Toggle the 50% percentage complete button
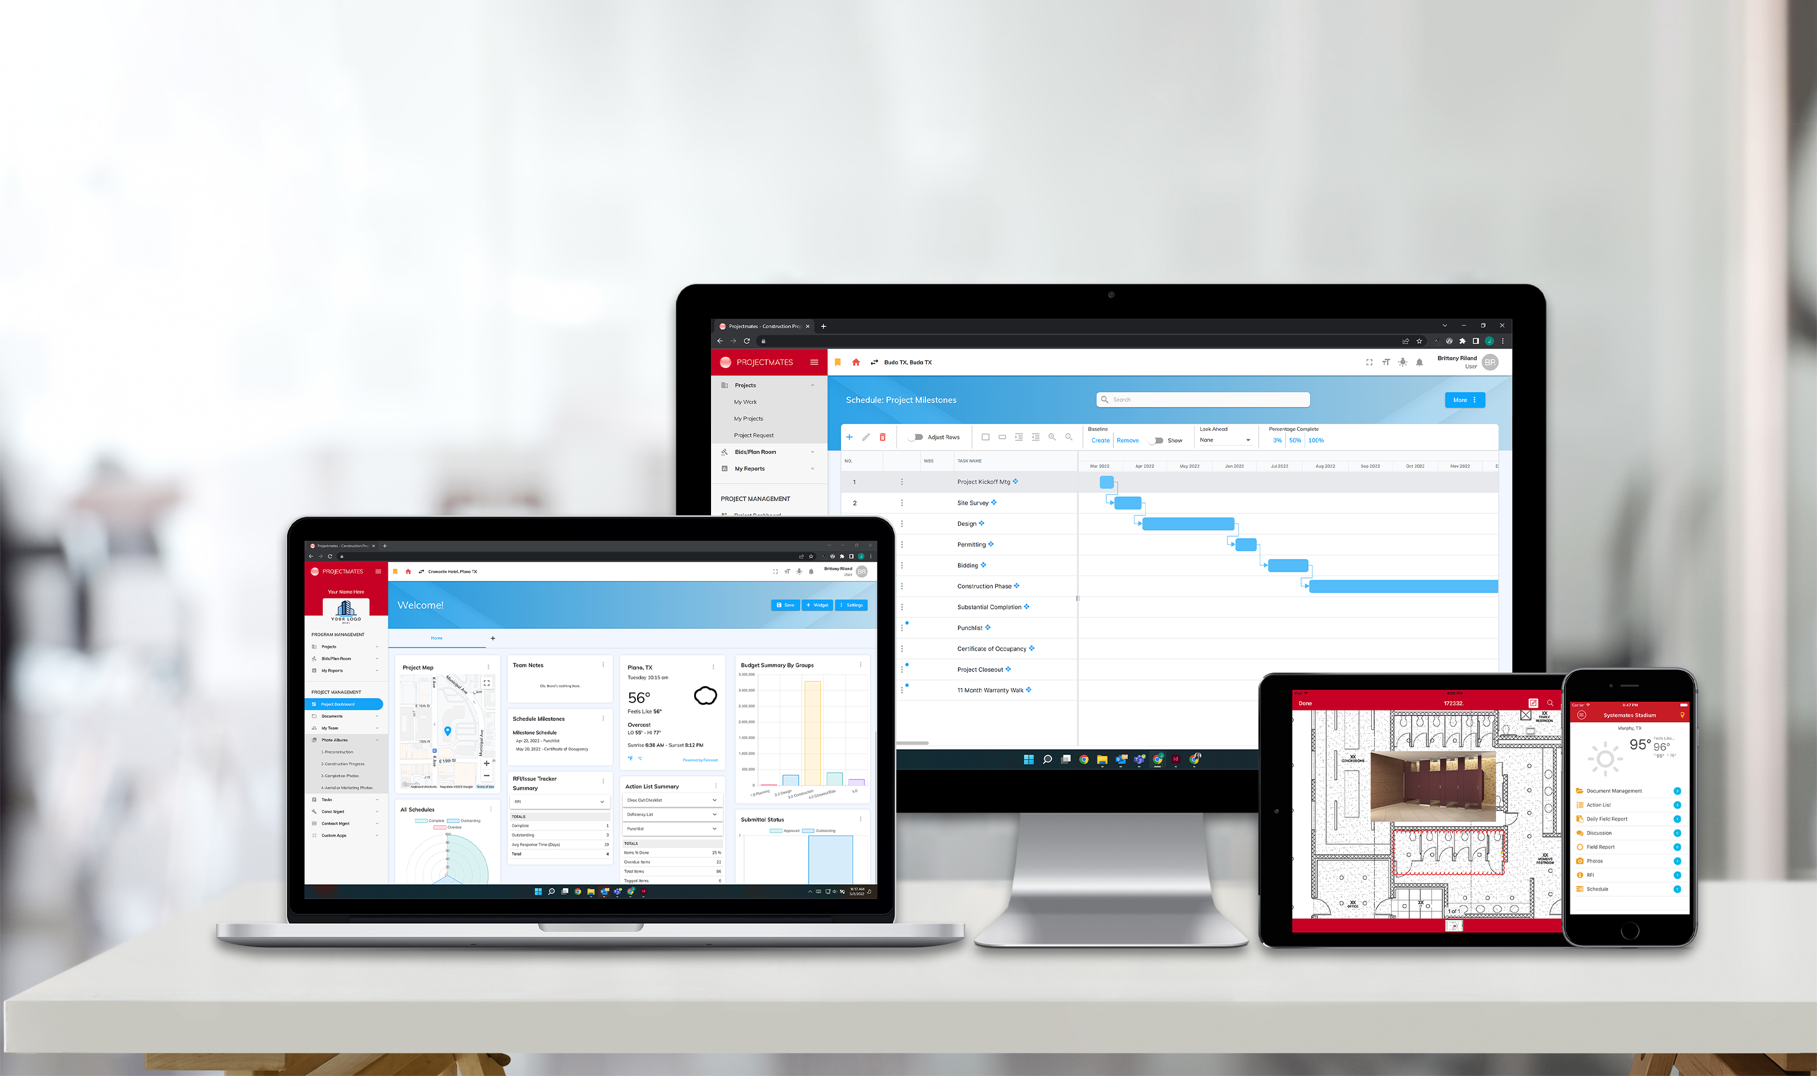This screenshot has width=1817, height=1076. [1297, 441]
